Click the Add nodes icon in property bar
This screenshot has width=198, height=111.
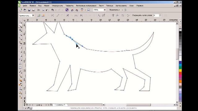click(39, 15)
